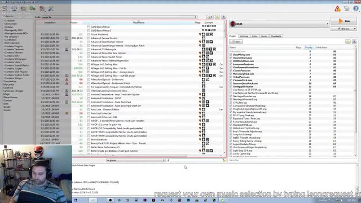Sort mods by Mod Name column header
This screenshot has width=361, height=203.
139,23
